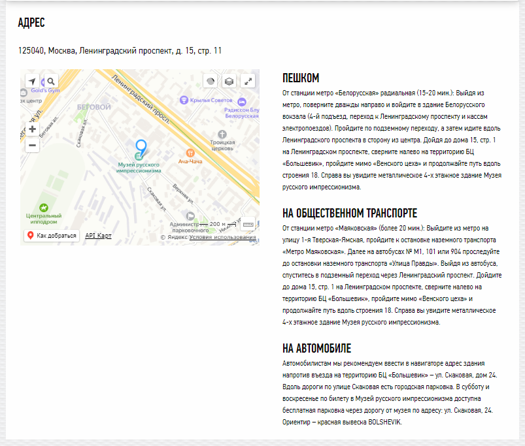This screenshot has height=446, width=525.
Task: Click the 200 м scale indicator
Action: click(x=218, y=224)
